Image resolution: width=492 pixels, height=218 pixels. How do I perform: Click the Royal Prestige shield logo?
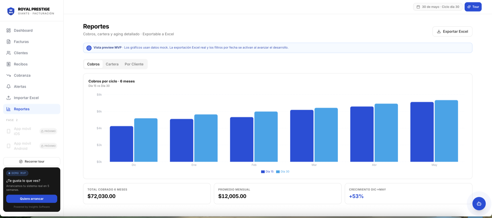pos(11,11)
